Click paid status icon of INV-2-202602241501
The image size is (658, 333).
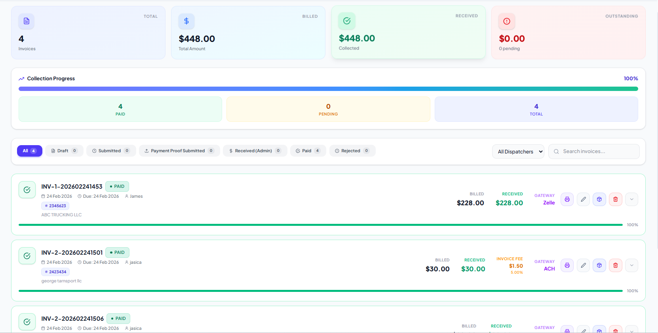coord(27,256)
